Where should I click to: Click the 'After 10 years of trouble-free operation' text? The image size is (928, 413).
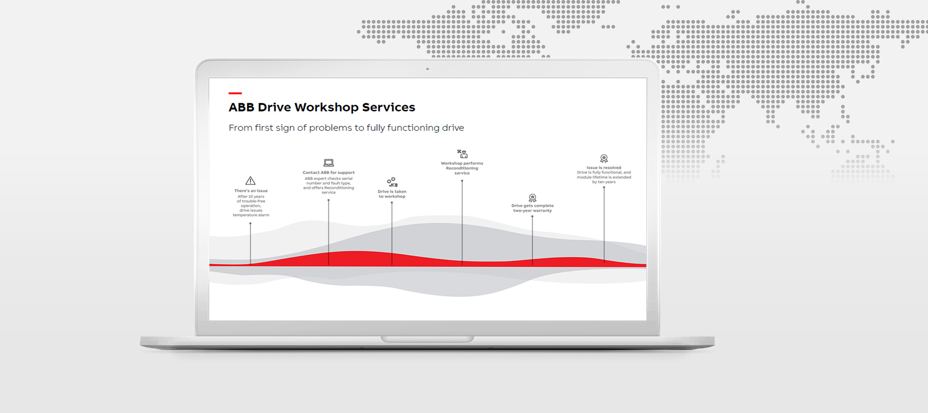click(x=251, y=206)
